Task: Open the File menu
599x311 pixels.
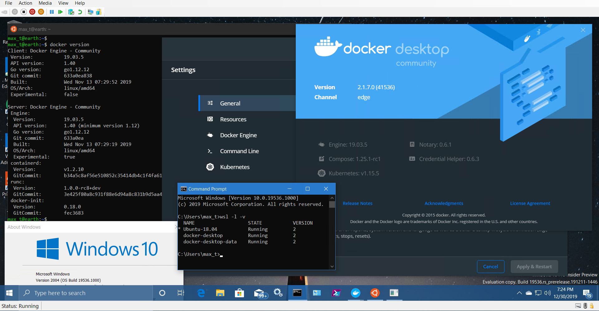Action: (8, 3)
